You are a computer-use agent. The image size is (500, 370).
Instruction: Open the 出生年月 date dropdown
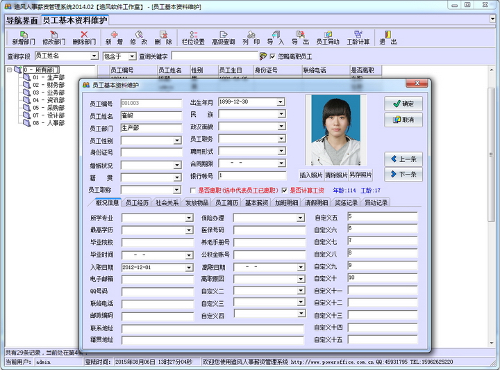tap(281, 102)
